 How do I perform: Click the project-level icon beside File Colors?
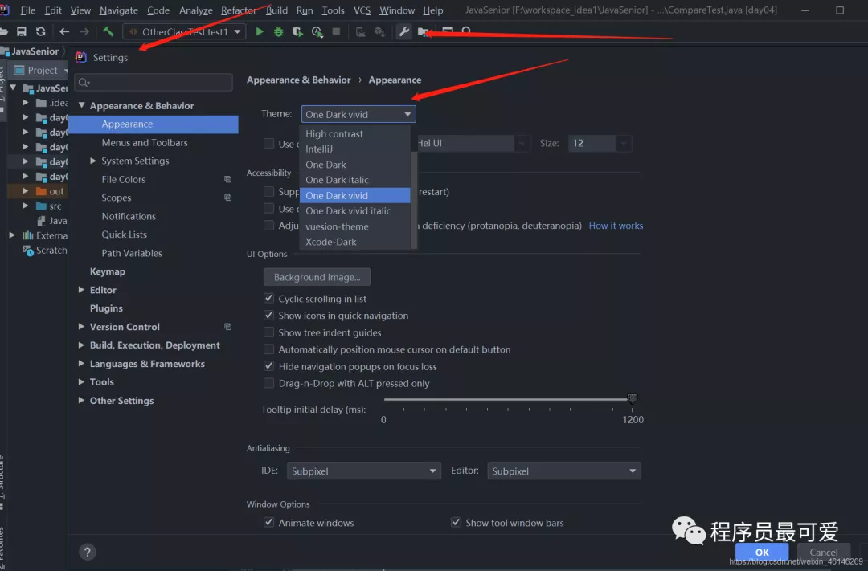[227, 179]
